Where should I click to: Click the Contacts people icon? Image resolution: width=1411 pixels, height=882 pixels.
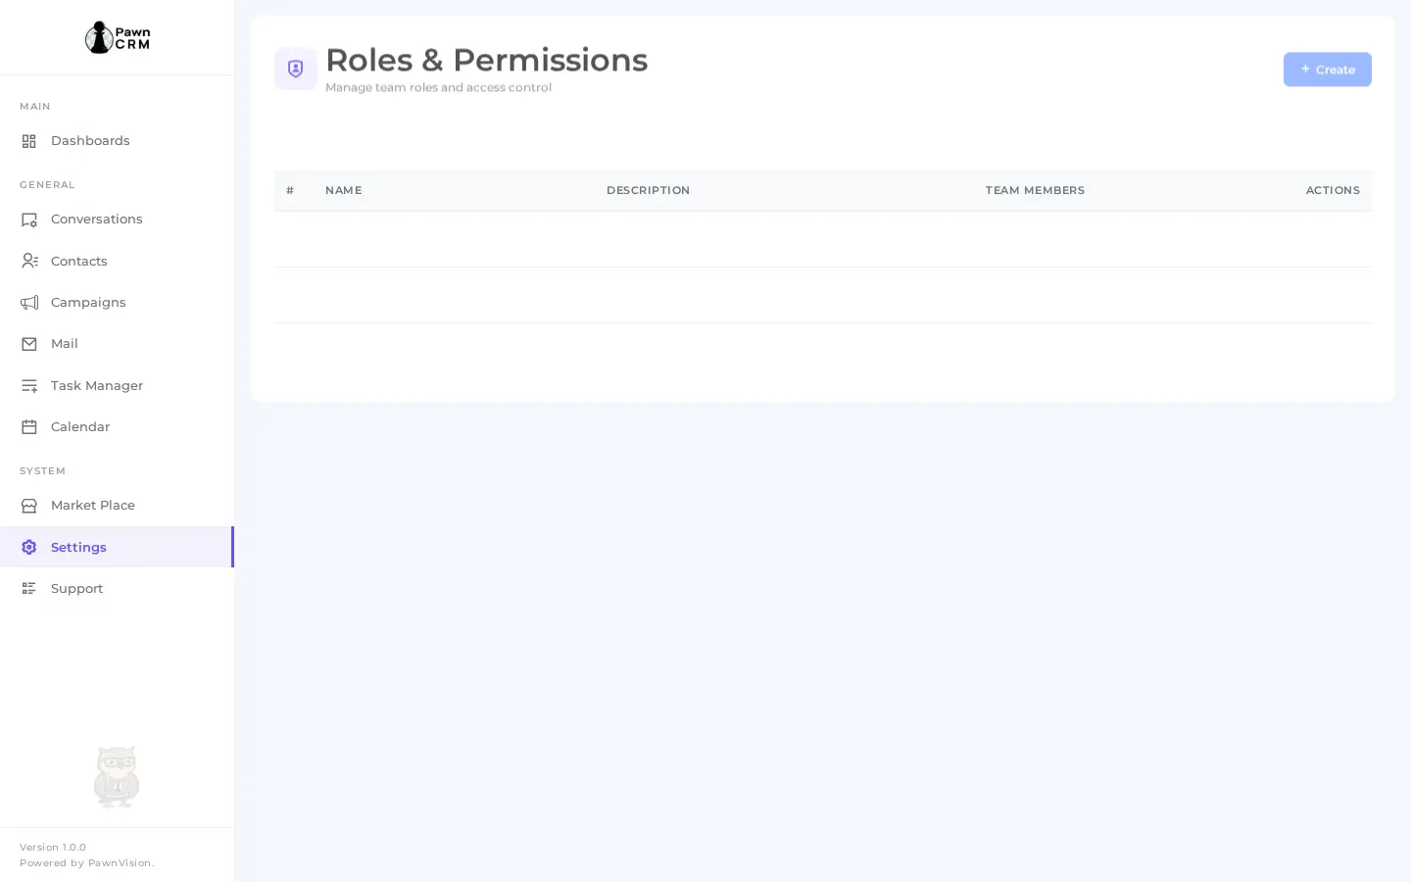click(x=29, y=261)
